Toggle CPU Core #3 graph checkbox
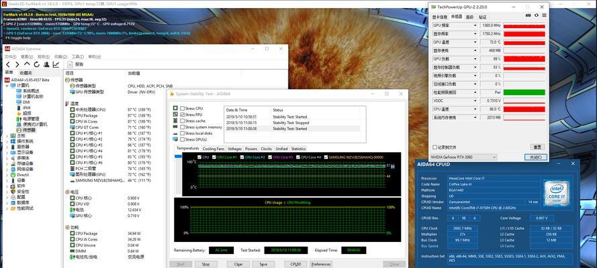Screen dimensions: 597x268 tap(271, 157)
